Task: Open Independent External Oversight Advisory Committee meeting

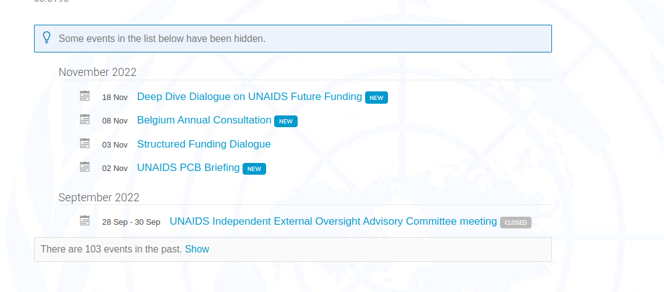Action: click(334, 222)
